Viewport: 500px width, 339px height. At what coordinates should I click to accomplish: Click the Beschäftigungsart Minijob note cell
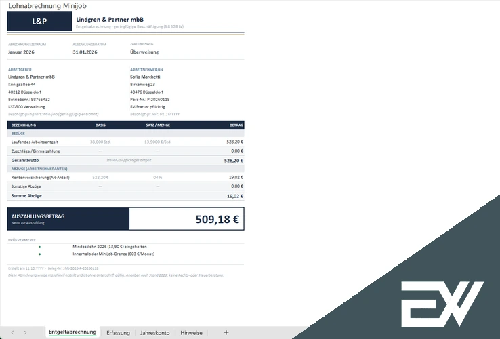[x=54, y=114]
